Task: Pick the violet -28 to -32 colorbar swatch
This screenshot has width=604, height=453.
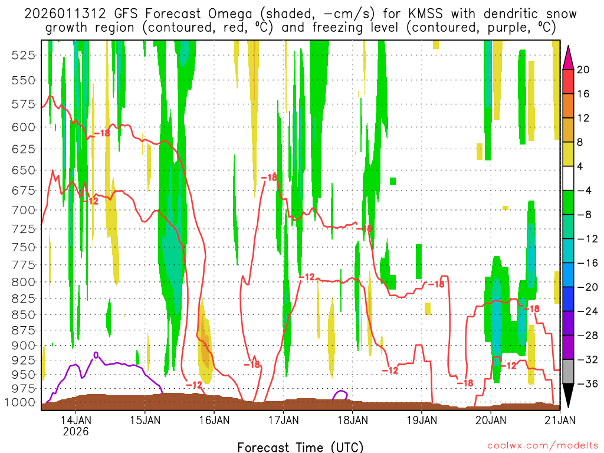Action: click(568, 347)
